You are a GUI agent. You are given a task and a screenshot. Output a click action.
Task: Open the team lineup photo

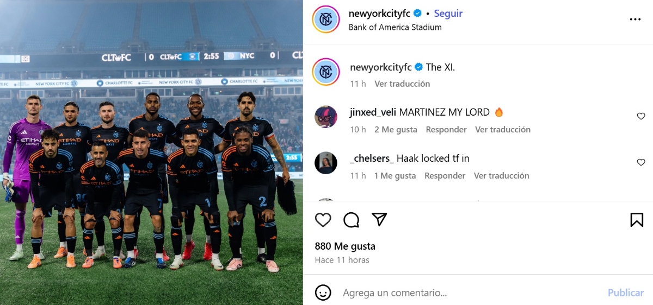[x=151, y=152]
